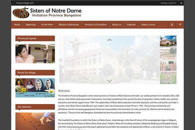Open Roots for Wings foundresses image
The image size is (195, 130).
(35, 88)
